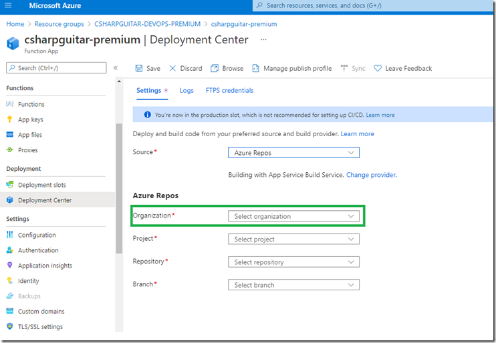496x343 pixels.
Task: Click the Function App cube icon by the title
Action: [13, 43]
